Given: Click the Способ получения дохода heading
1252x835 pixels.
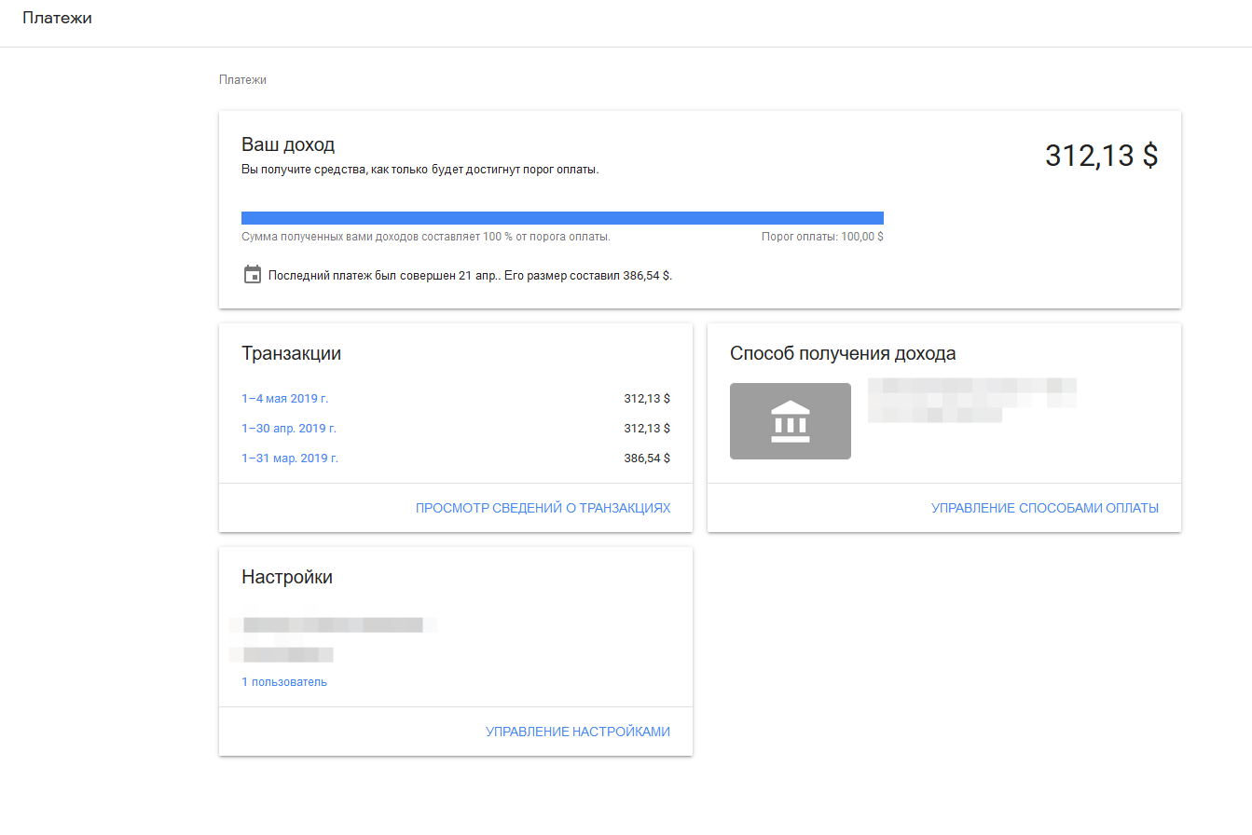Looking at the screenshot, I should click(843, 353).
